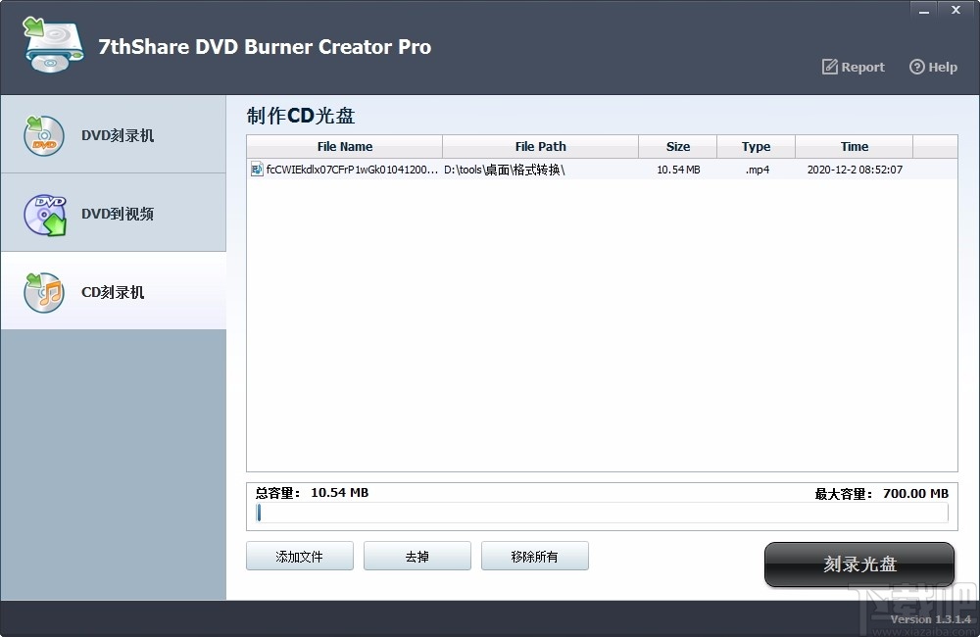This screenshot has height=637, width=980.
Task: Start burning with the 刻录光盘 button
Action: pos(858,564)
